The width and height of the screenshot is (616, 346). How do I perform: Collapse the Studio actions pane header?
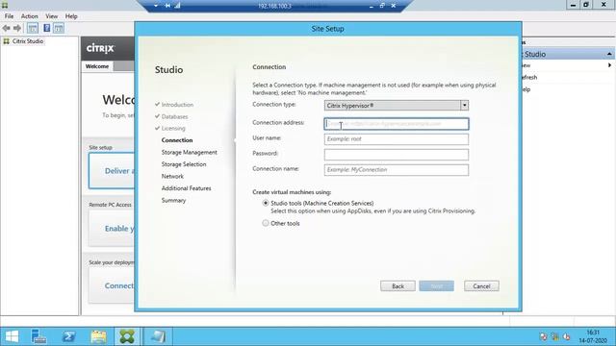(609, 54)
